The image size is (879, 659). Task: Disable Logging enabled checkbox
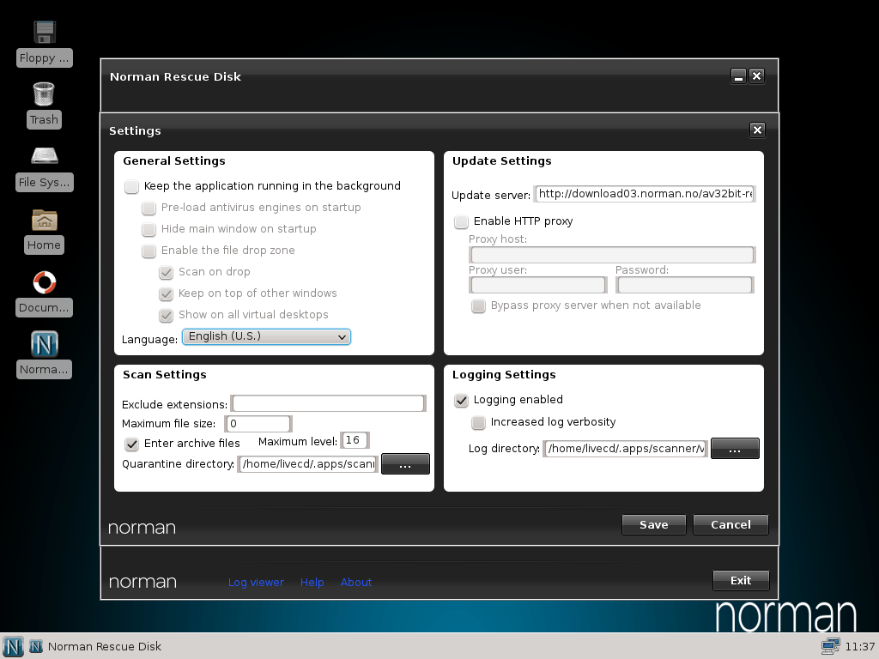click(x=461, y=400)
